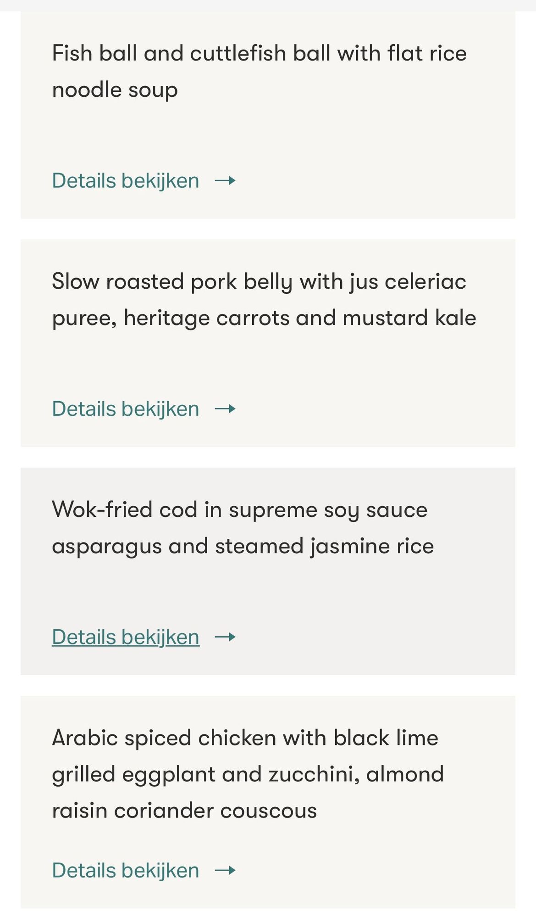Select the 'Arabic spiced chicken with black lime' title
This screenshot has width=536, height=918.
tap(245, 738)
